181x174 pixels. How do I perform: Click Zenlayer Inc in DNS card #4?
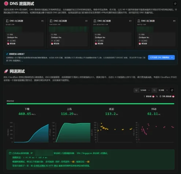144,37
